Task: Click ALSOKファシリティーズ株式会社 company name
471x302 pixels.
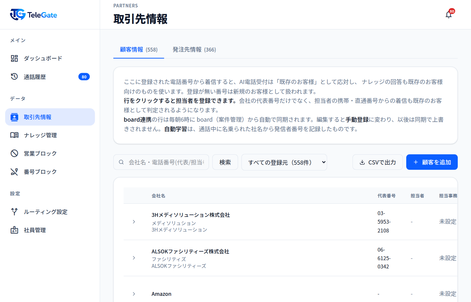Action: tap(190, 251)
